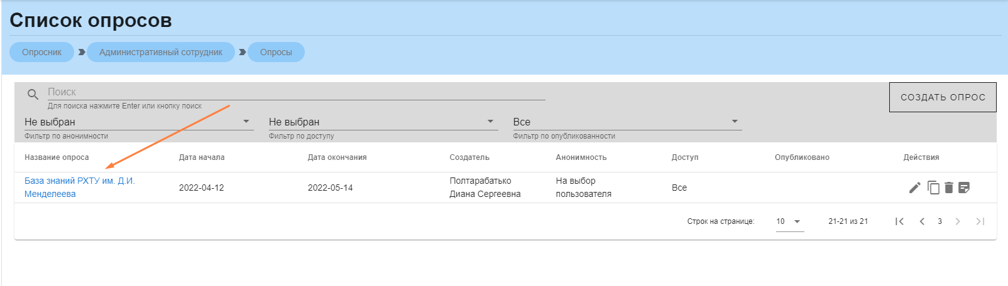Click the Опросник breadcrumb
The height and width of the screenshot is (286, 1008).
point(42,52)
